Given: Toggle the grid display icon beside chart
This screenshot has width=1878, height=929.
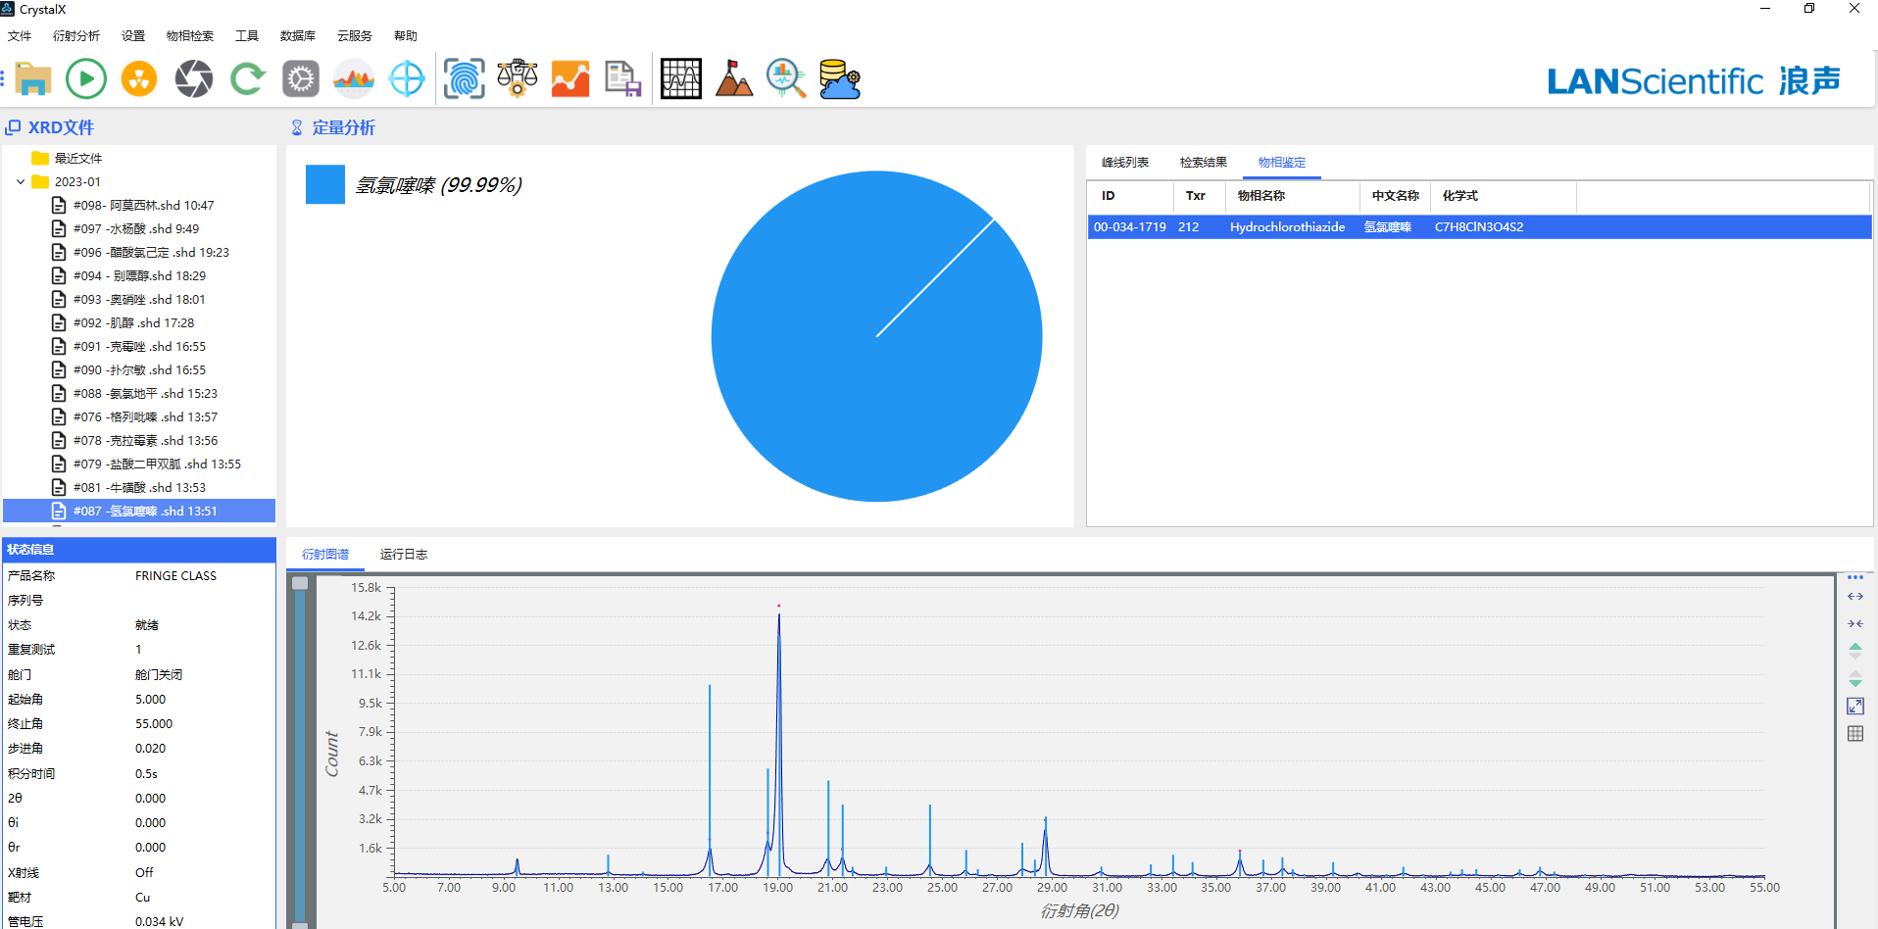Looking at the screenshot, I should (x=1854, y=734).
